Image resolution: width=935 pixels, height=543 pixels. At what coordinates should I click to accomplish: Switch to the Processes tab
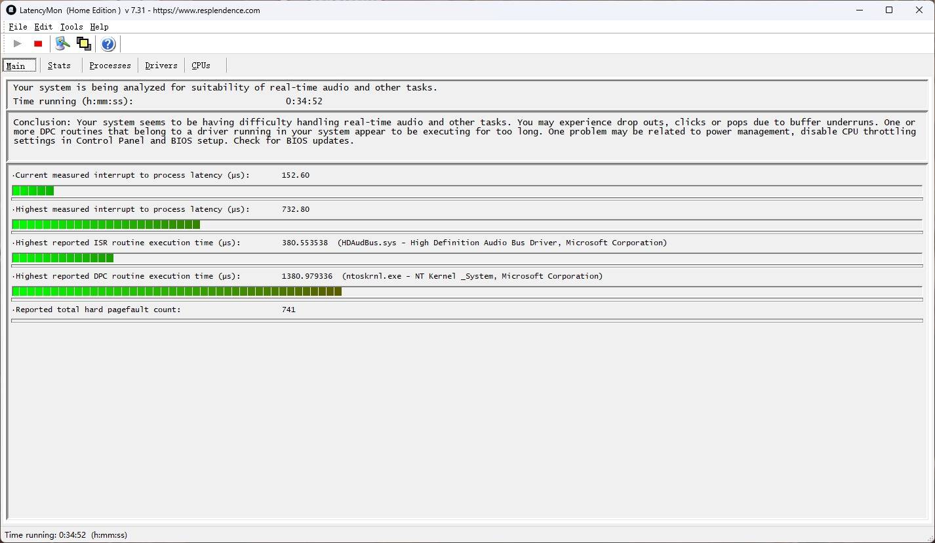coord(110,66)
